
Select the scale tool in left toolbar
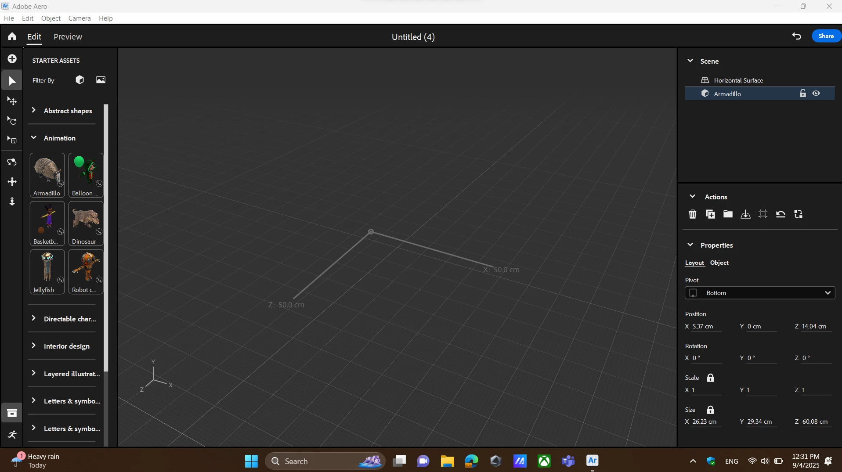[12, 141]
